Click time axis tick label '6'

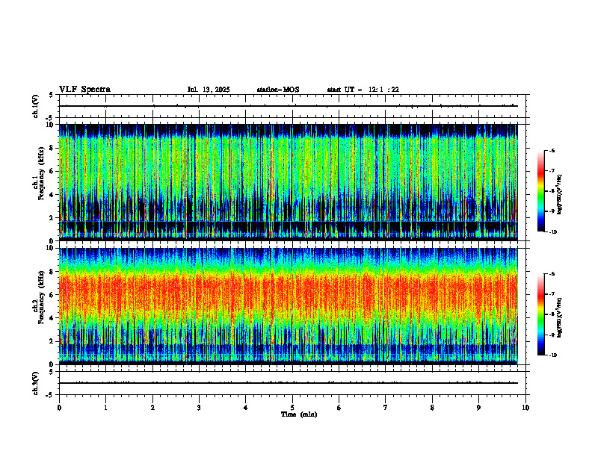339,408
